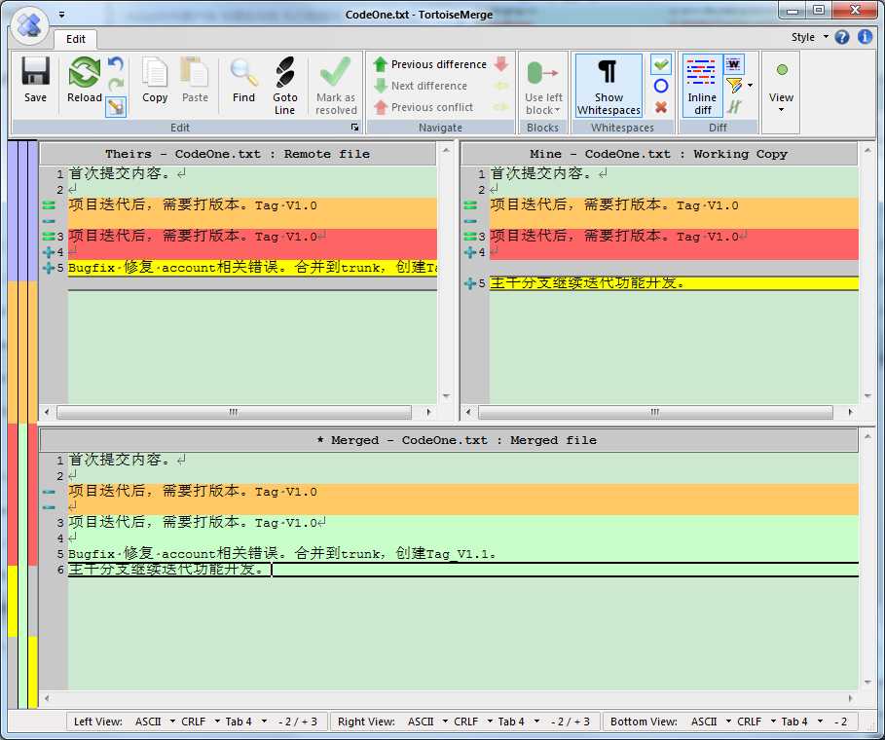Open Right View ASCII encoding dropdown
The height and width of the screenshot is (740, 885).
click(427, 721)
